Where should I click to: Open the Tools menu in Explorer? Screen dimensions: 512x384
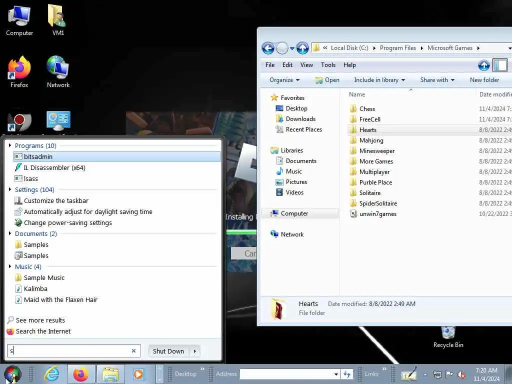328,65
